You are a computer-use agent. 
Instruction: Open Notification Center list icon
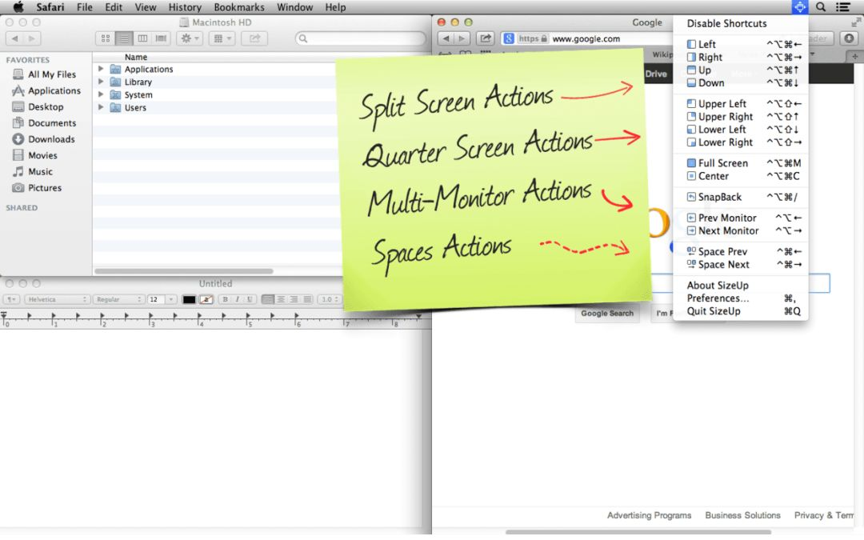pos(842,7)
